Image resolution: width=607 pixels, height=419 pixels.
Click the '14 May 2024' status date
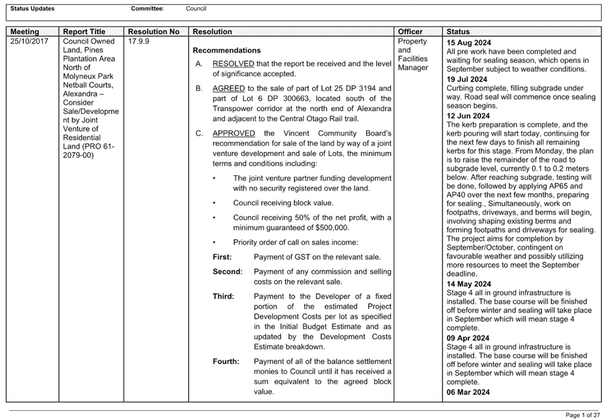tap(468, 284)
